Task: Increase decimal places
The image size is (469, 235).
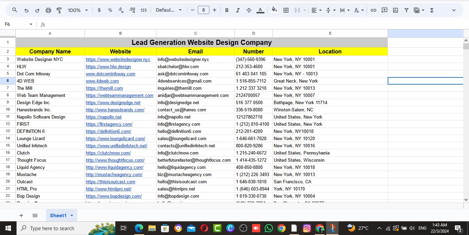Action: pyautogui.click(x=132, y=10)
